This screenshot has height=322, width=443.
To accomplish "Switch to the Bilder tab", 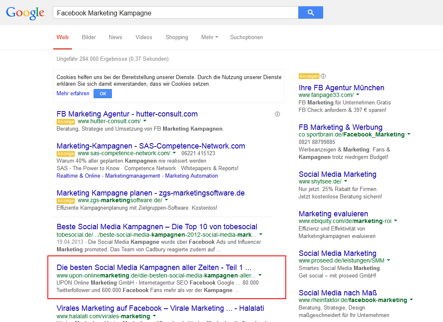I will point(89,37).
